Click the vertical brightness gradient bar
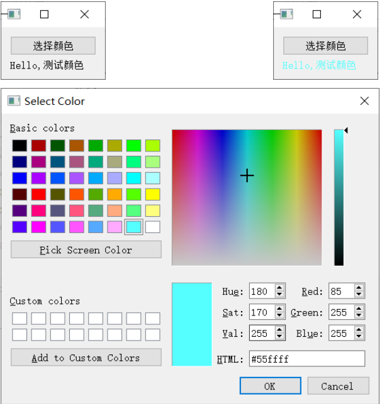This screenshot has width=382, height=404. pos(339,198)
